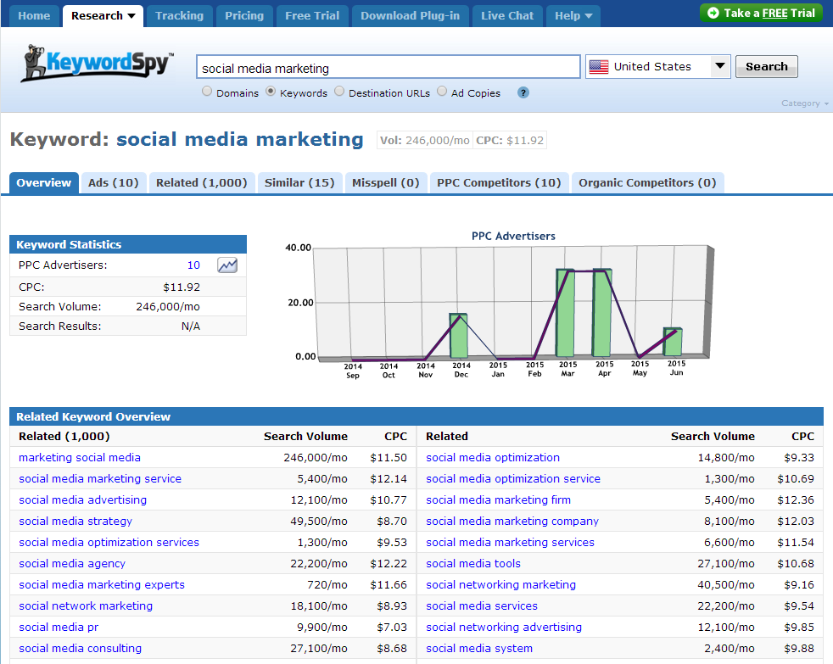Click into the keyword search field
This screenshot has width=833, height=664.
[x=389, y=67]
